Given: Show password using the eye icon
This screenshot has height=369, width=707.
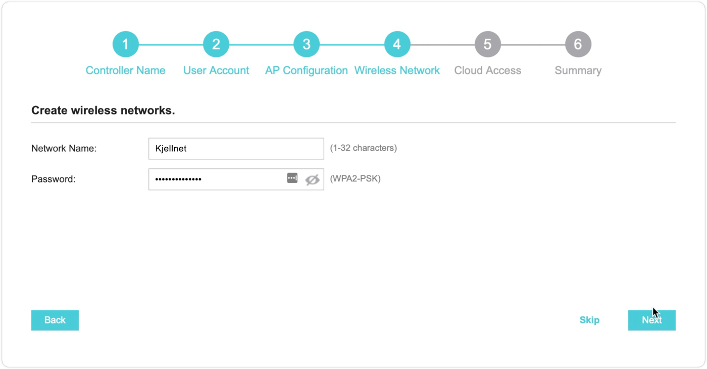Looking at the screenshot, I should click(x=312, y=179).
